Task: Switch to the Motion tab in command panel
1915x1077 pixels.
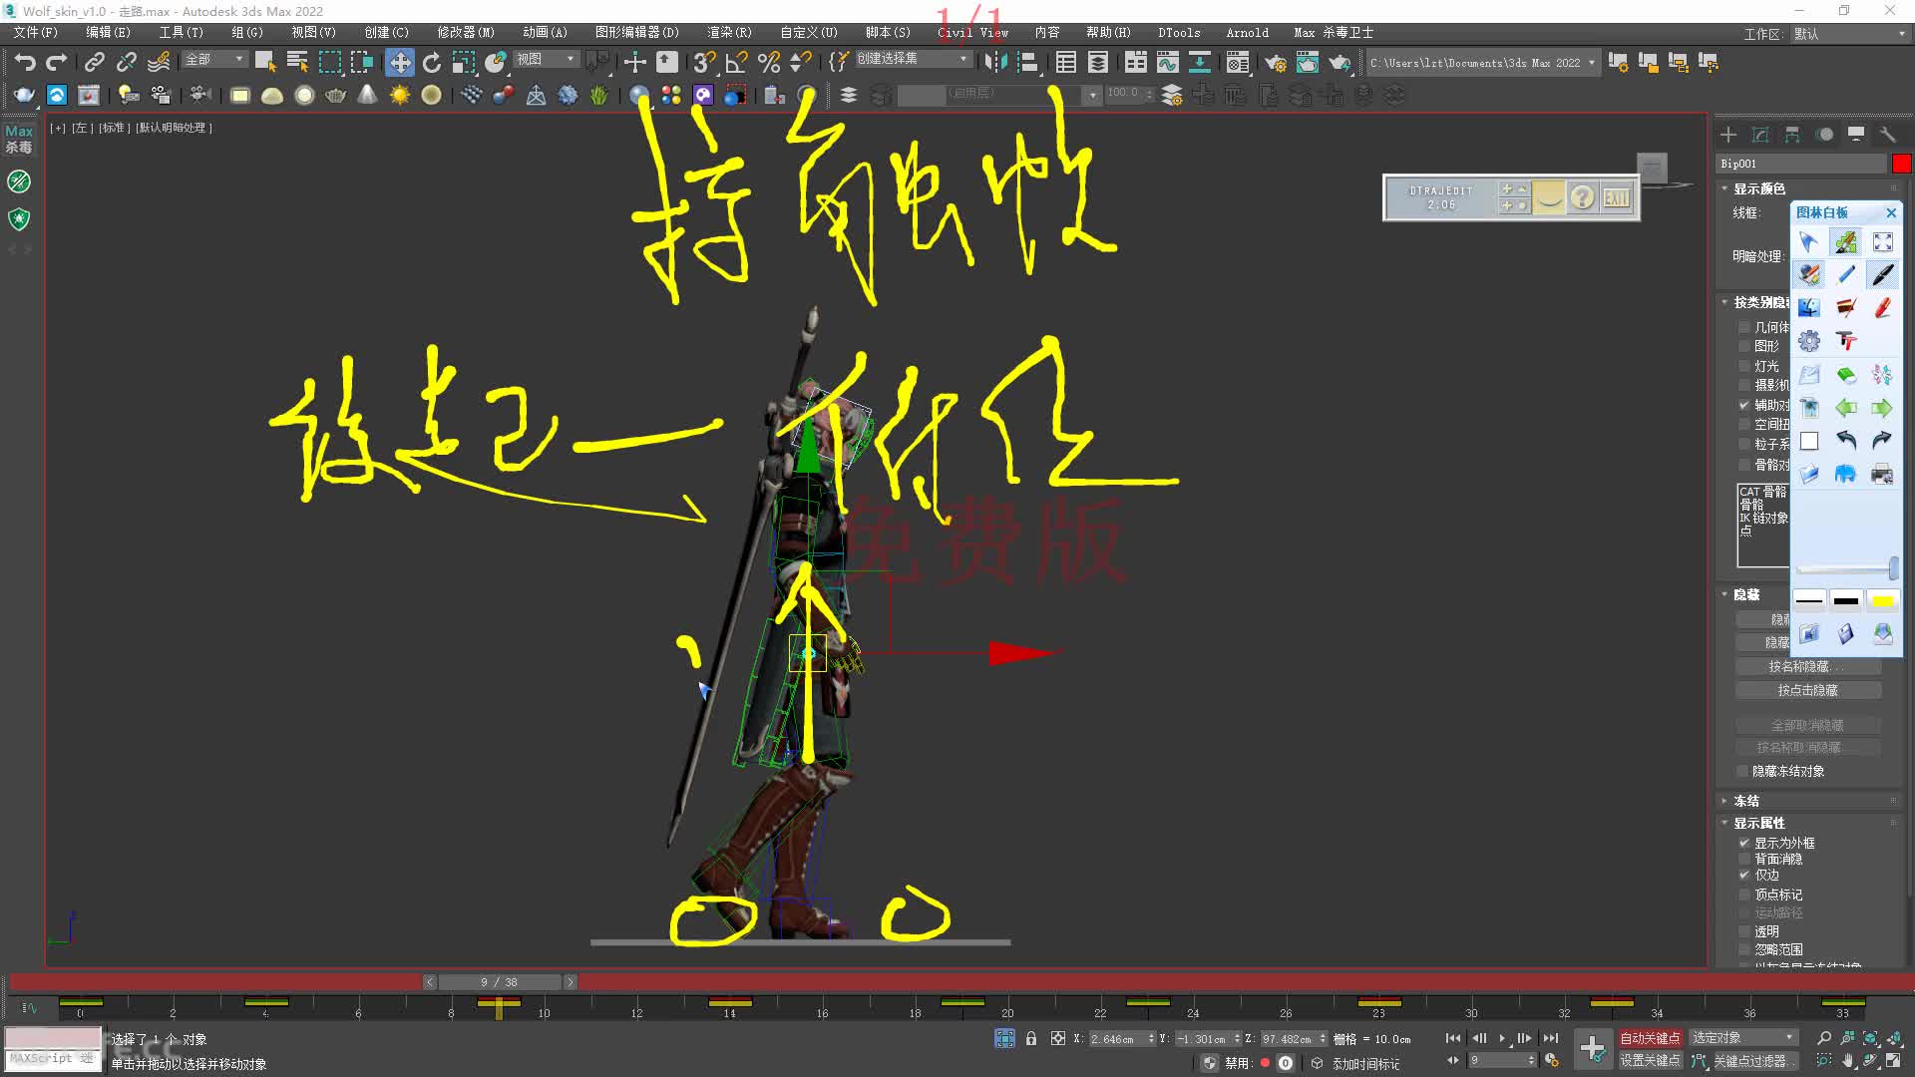Action: (x=1824, y=135)
